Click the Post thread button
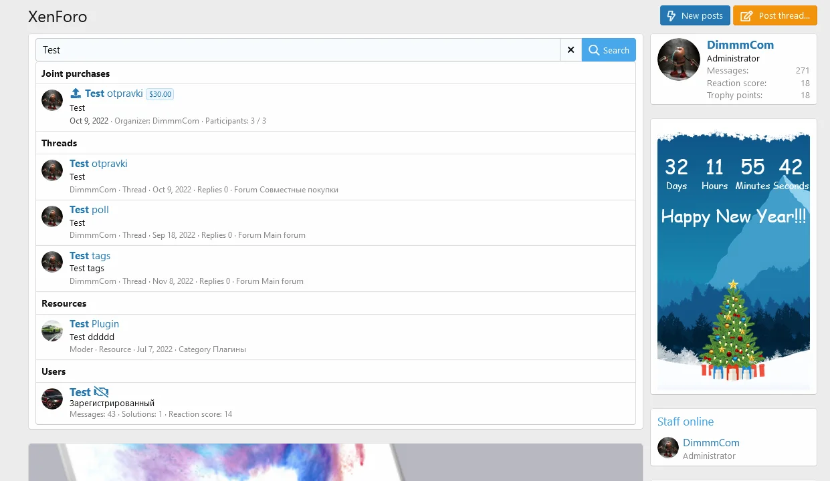Viewport: 830px width, 481px height. pyautogui.click(x=774, y=15)
